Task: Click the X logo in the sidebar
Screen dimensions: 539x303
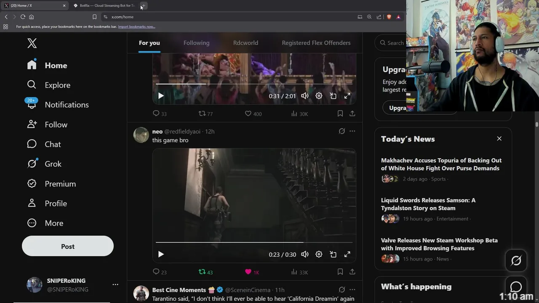Action: point(32,43)
